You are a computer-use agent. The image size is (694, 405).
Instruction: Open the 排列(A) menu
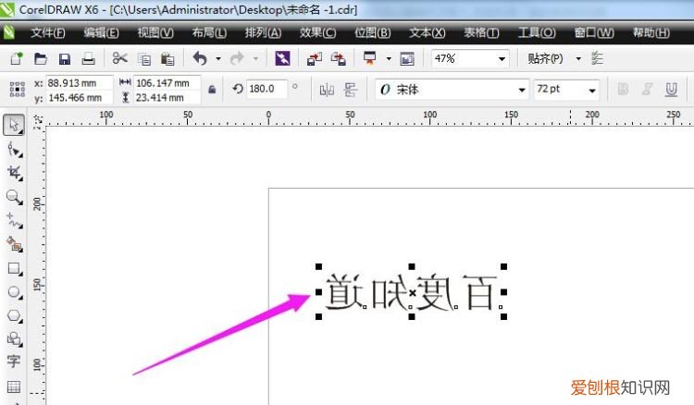[263, 32]
